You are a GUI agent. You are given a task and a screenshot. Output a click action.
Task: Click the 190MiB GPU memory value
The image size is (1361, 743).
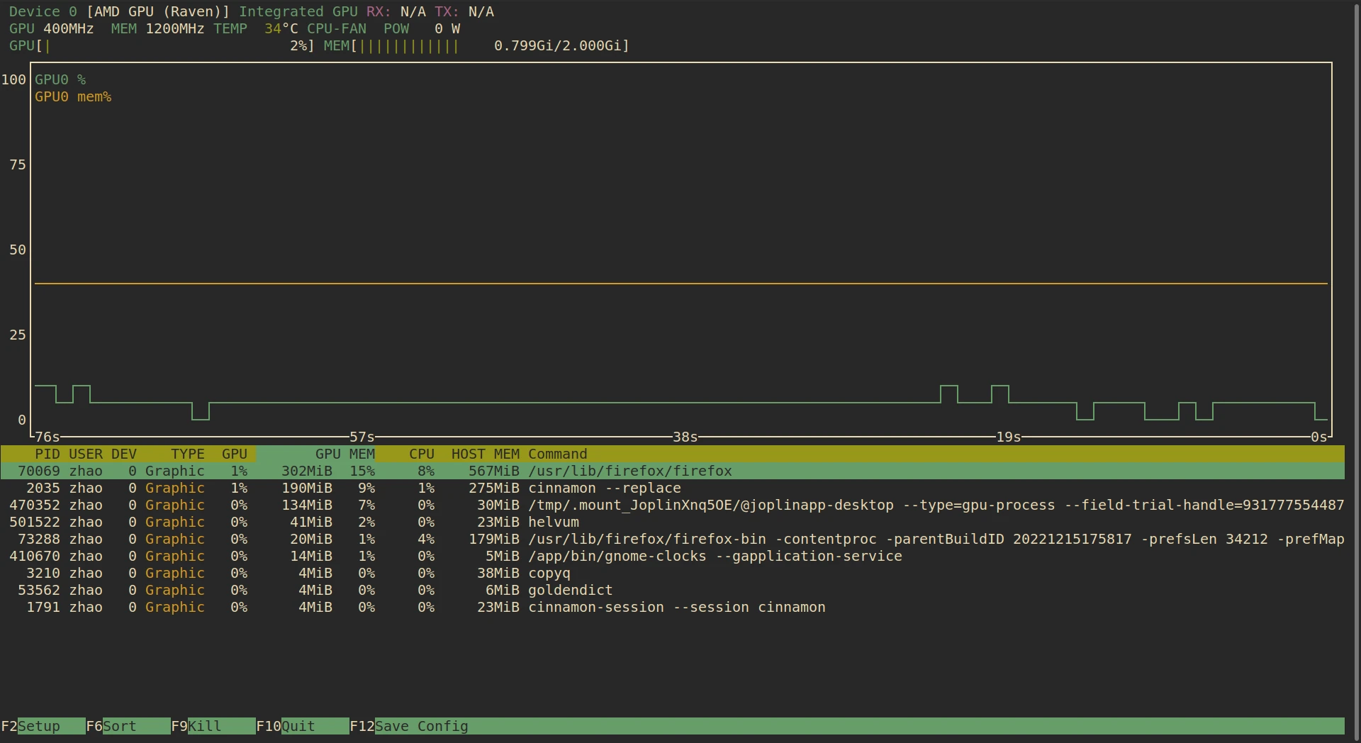[x=307, y=488]
